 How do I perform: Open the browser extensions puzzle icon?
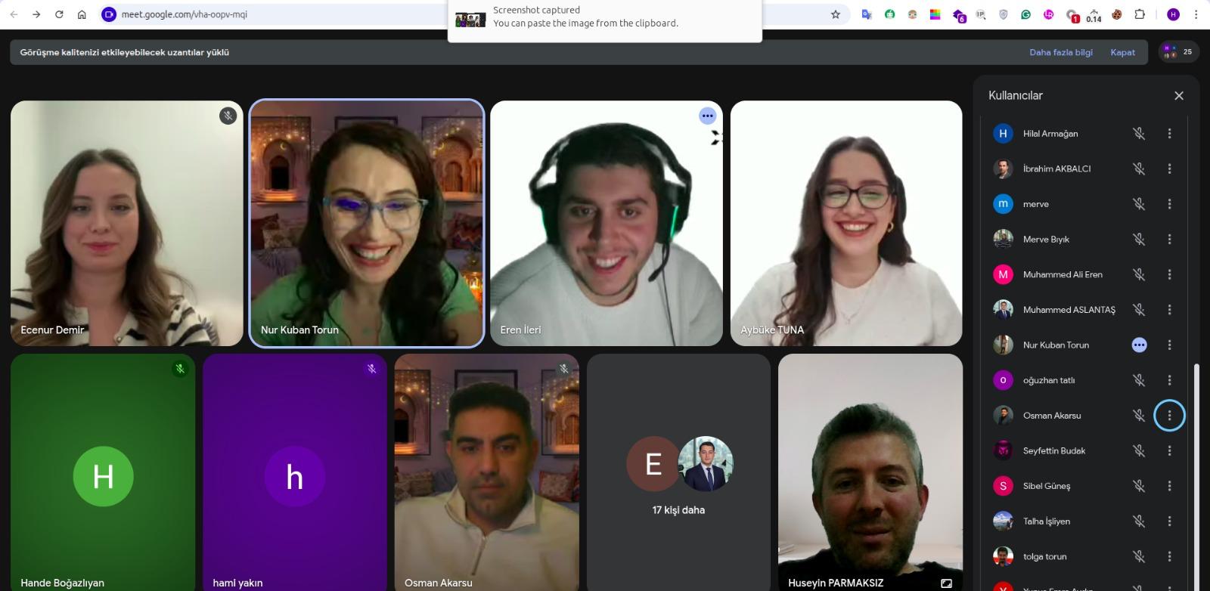click(x=1140, y=14)
